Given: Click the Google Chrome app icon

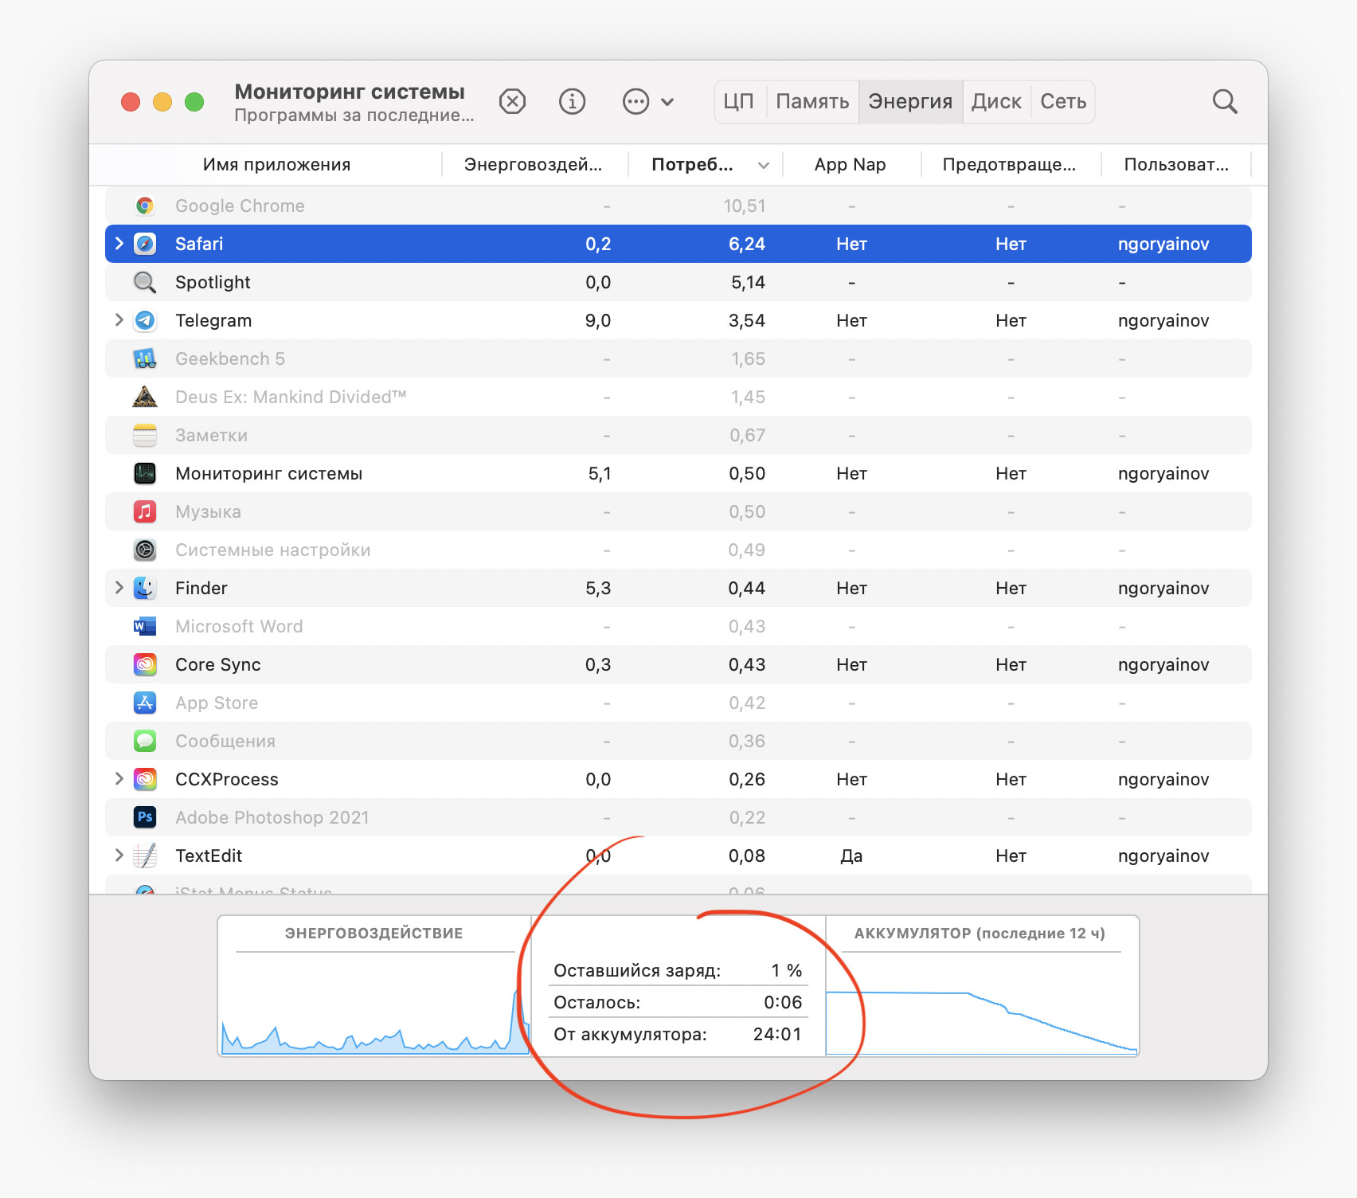Looking at the screenshot, I should [x=145, y=206].
